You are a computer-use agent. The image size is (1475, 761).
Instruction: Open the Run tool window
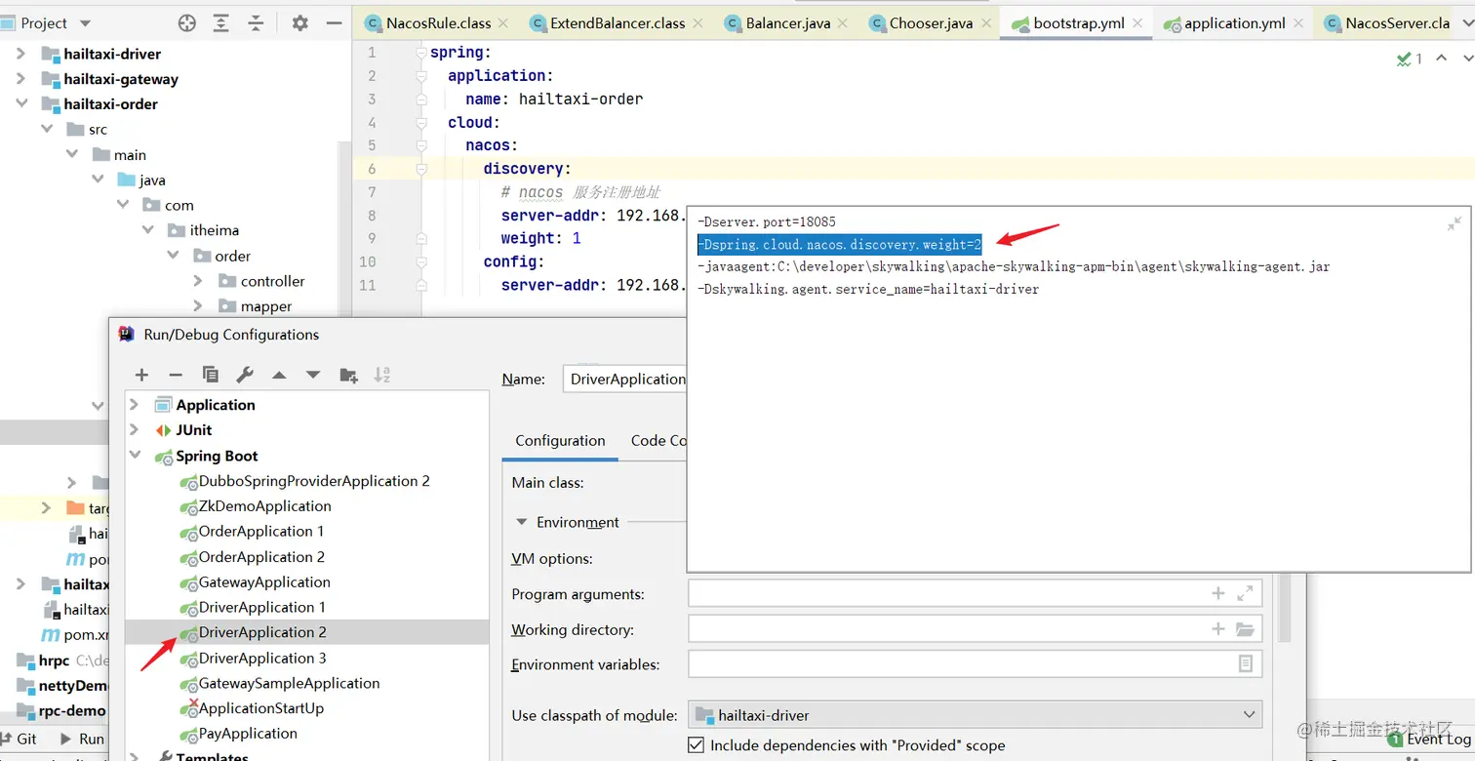click(x=82, y=739)
